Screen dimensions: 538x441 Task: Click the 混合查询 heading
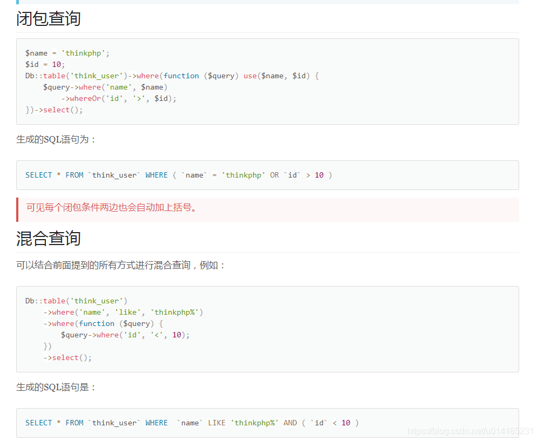pos(49,238)
